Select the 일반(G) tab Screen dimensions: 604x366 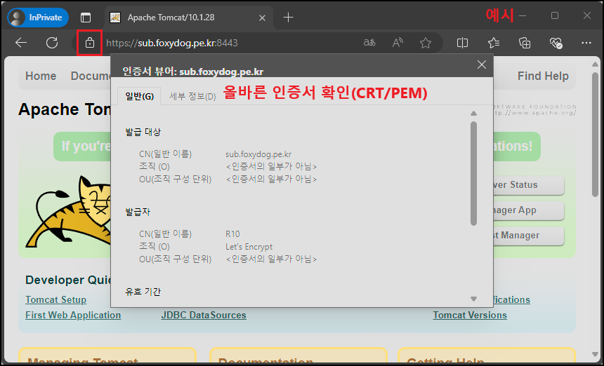click(140, 97)
